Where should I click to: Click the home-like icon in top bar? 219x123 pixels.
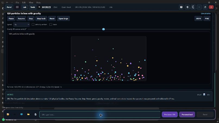click(x=187, y=7)
